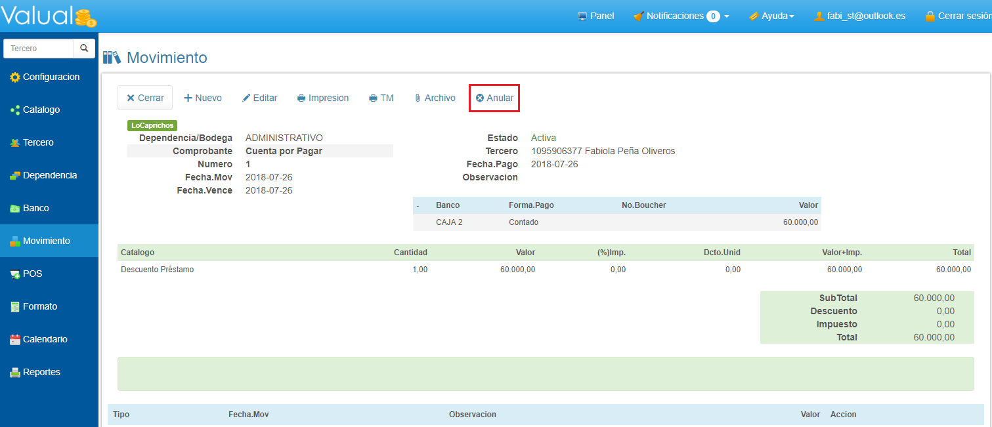992x427 pixels.
Task: Click into the Tercero search field
Action: tap(38, 49)
